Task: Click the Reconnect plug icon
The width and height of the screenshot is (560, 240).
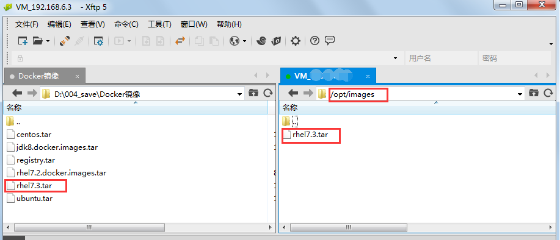Action: (x=65, y=41)
